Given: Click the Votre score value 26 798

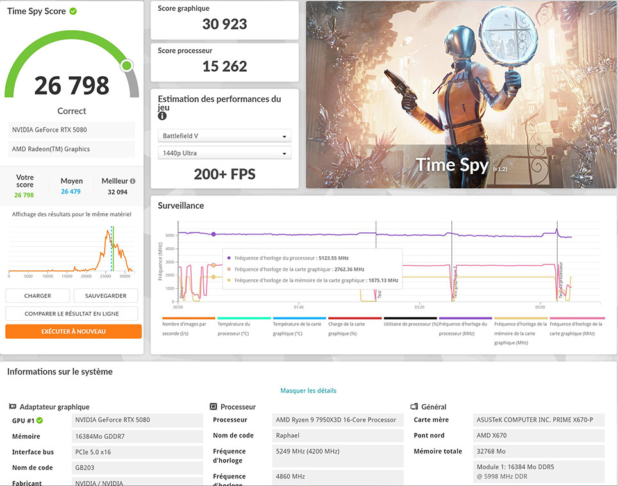Looking at the screenshot, I should tap(24, 195).
